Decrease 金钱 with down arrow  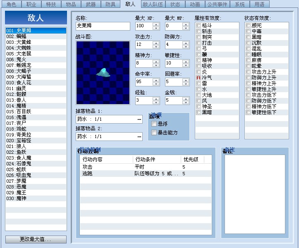(x=186, y=103)
